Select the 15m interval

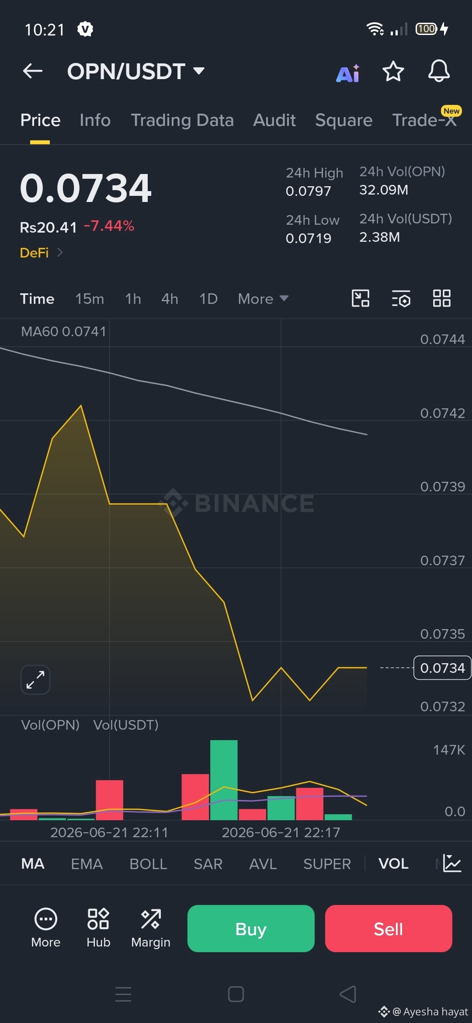pos(90,299)
